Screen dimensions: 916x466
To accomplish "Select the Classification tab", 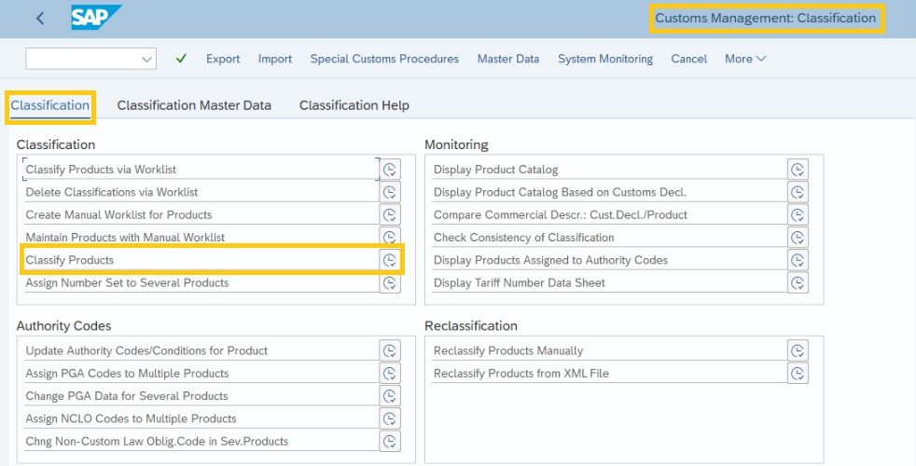I will 50,105.
